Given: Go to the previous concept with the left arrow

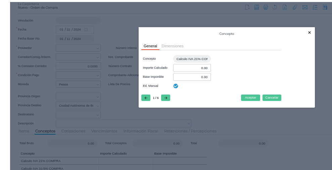Looking at the screenshot, I should (146, 98).
